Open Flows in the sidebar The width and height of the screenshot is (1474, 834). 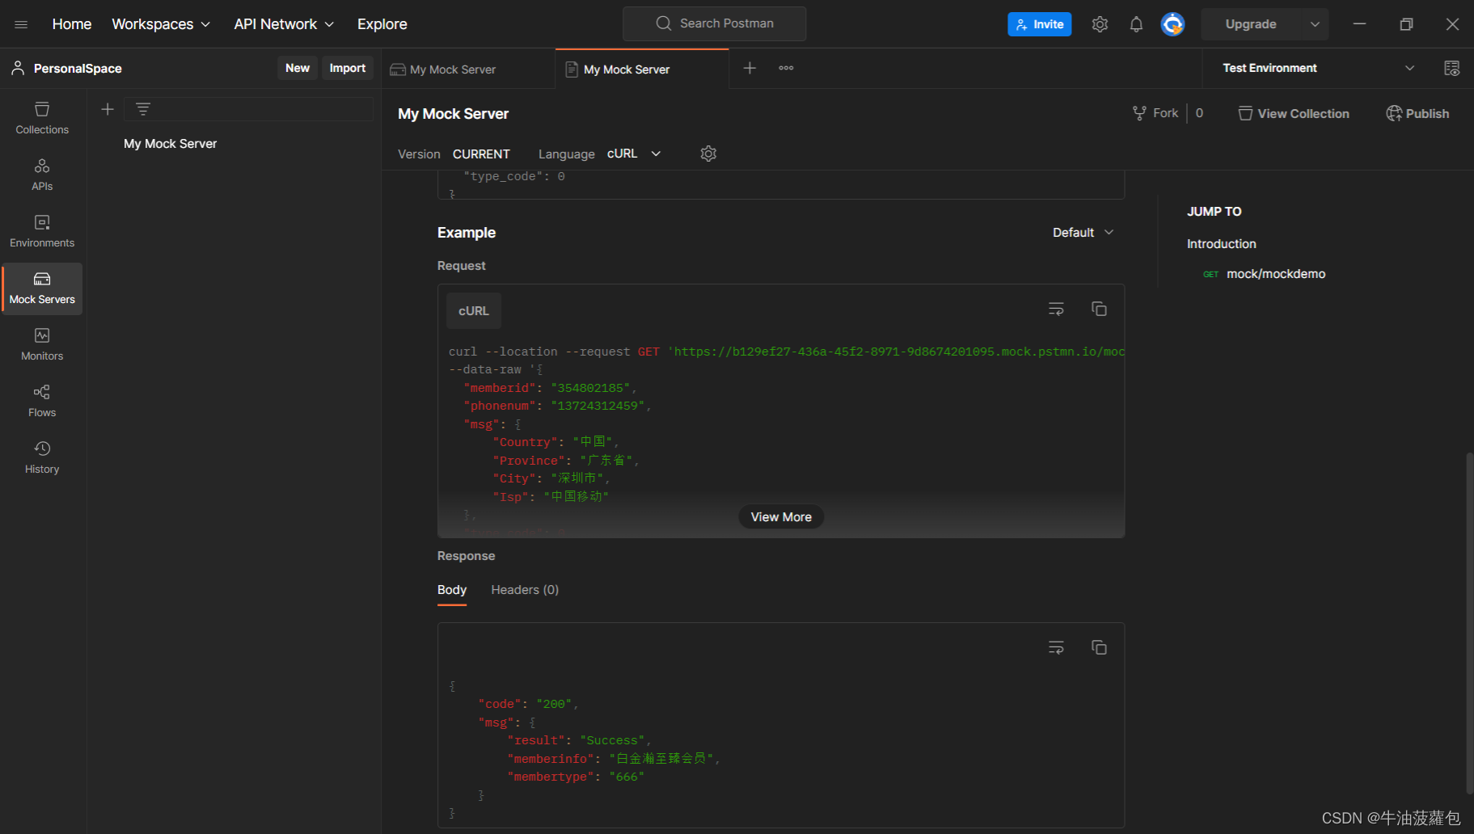point(42,402)
